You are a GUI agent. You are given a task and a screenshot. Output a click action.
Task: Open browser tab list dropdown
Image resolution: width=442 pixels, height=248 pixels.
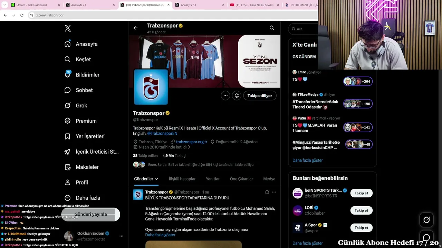pyautogui.click(x=4, y=5)
